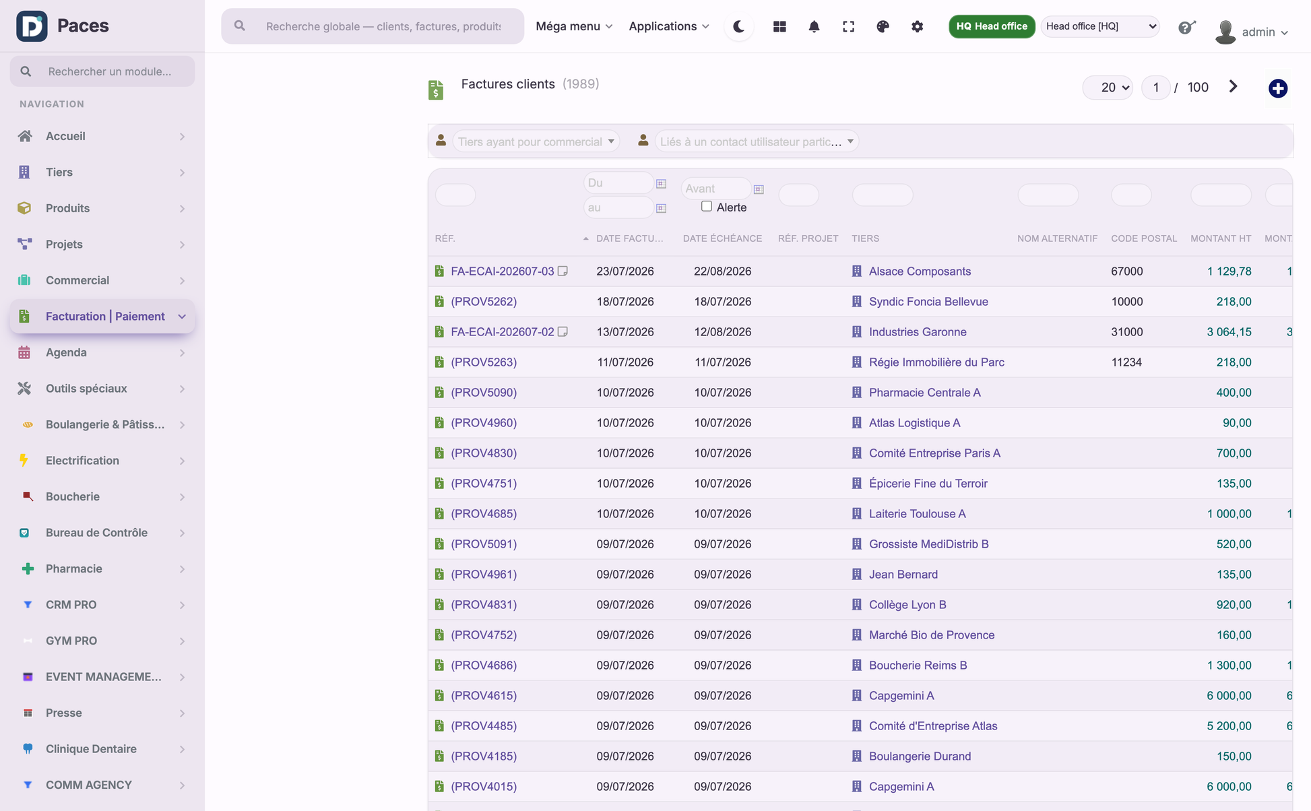Open the Head office [HQ] entity dropdown

coord(1100,26)
